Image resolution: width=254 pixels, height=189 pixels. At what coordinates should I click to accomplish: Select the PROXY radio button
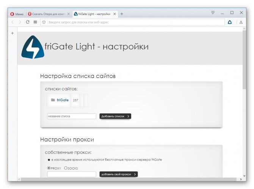tap(49, 168)
